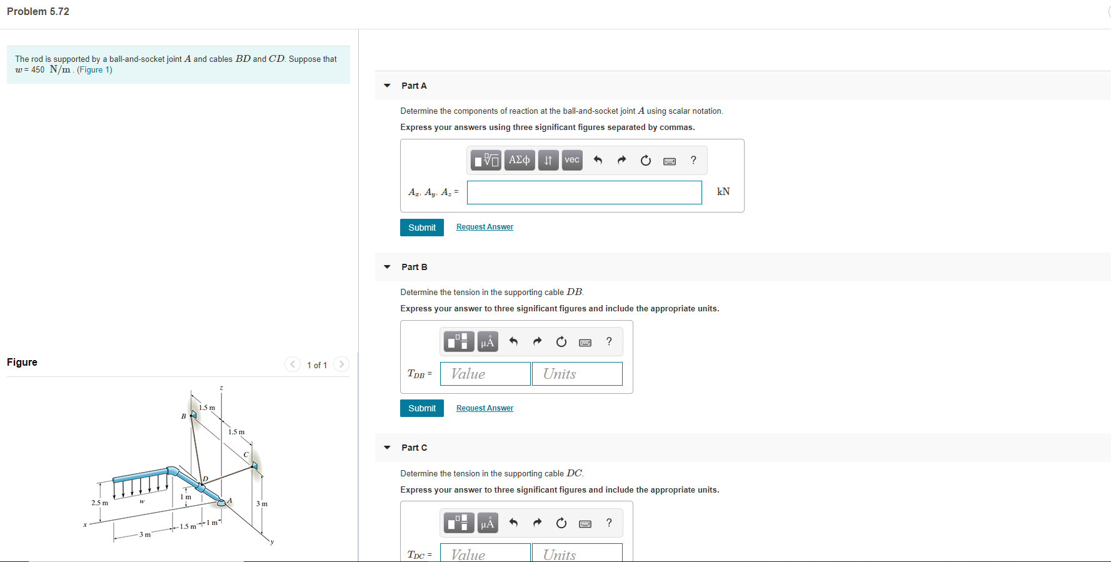
Task: Reset the Part B answer fields
Action: 561,341
